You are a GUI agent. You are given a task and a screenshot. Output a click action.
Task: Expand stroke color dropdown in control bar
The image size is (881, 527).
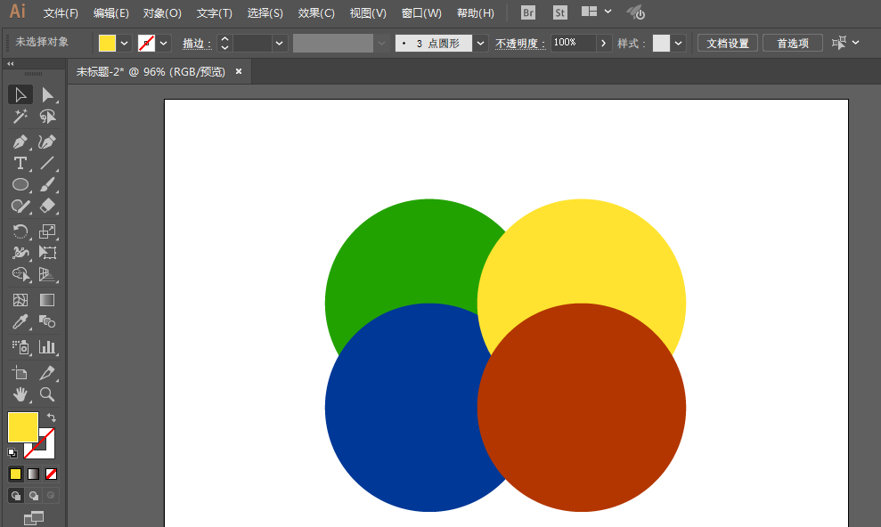coord(164,44)
